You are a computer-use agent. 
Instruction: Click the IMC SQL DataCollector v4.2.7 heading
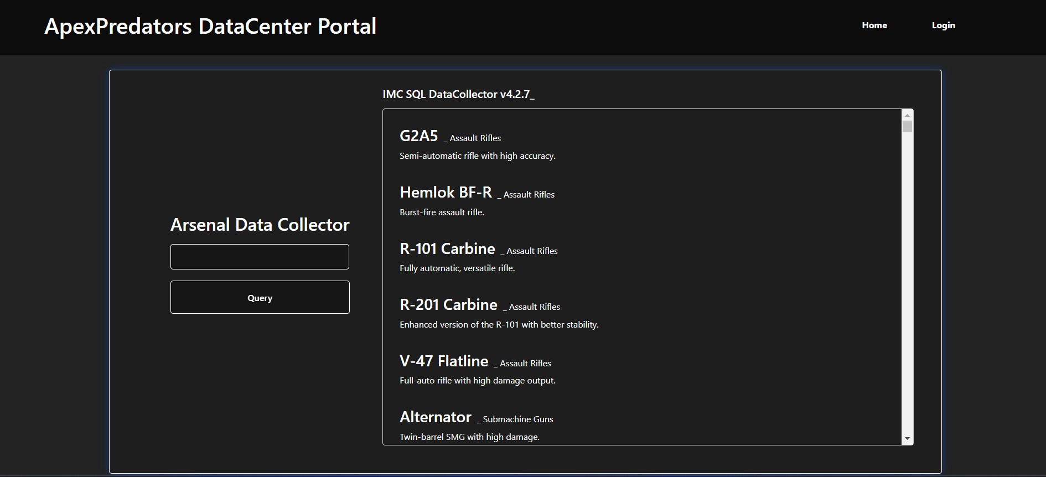pyautogui.click(x=458, y=95)
